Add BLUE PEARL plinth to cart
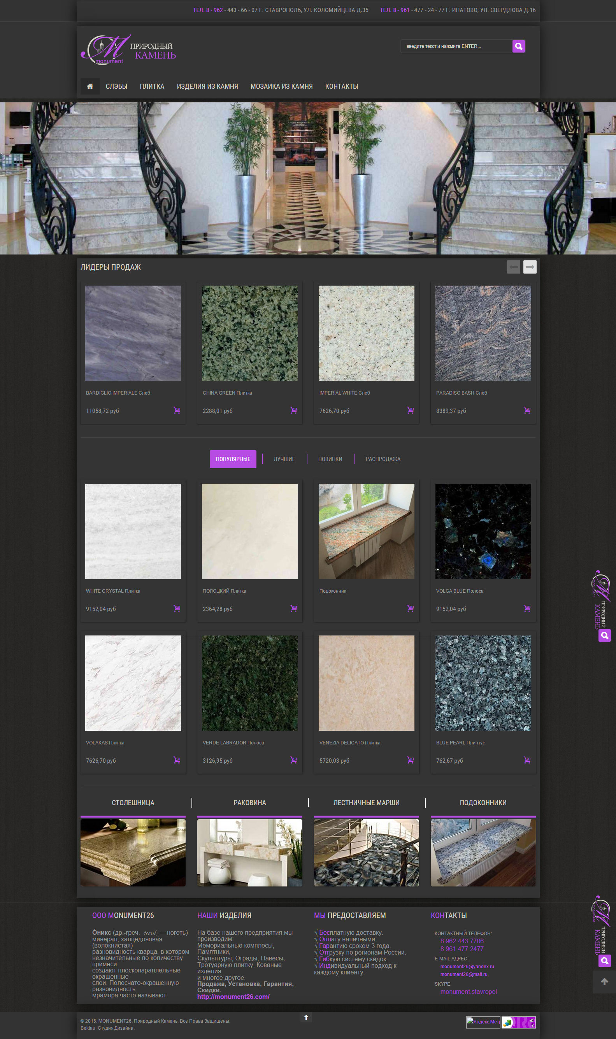This screenshot has width=616, height=1039. pos(527,760)
